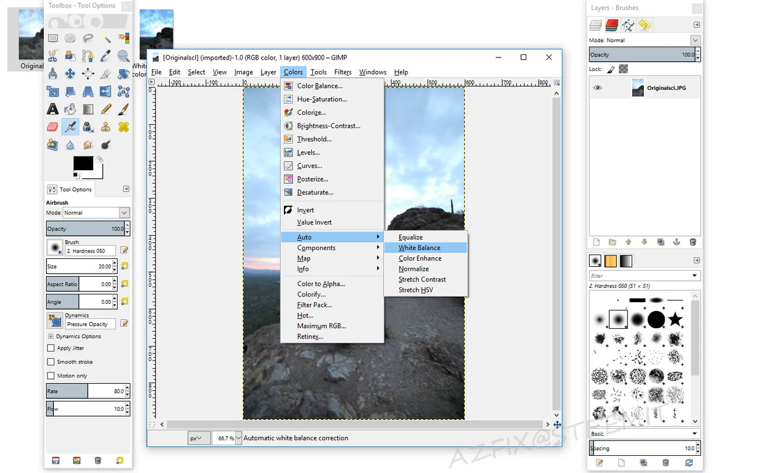Select the Rectangle Select tool
Viewport: 757px width, 473px height.
(x=53, y=38)
